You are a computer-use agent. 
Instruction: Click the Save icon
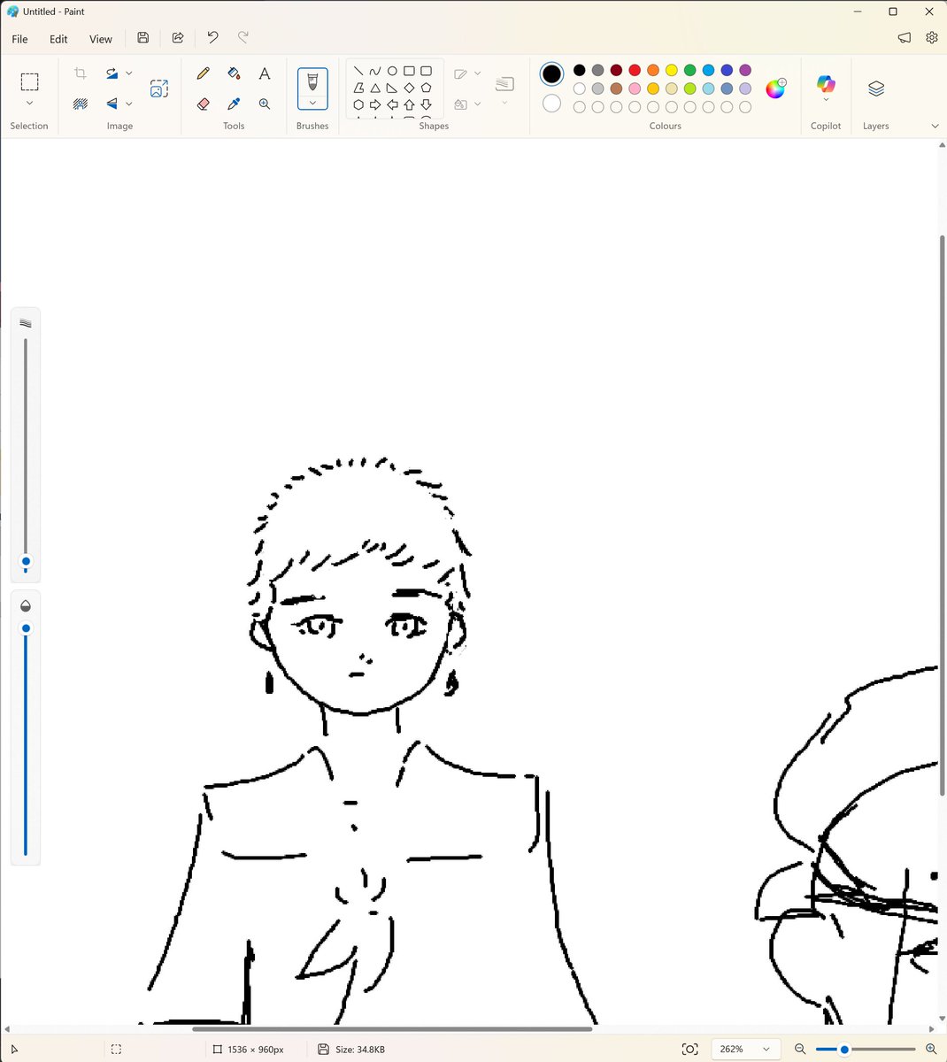(x=143, y=38)
